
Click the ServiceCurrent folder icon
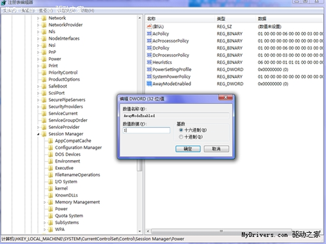pyautogui.click(x=44, y=113)
